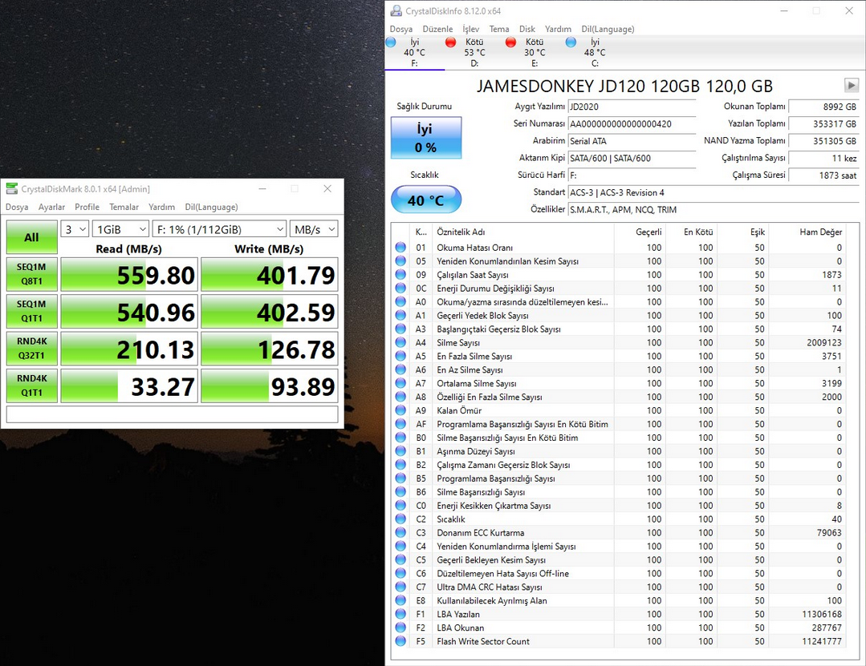
Task: Open the 1GiB test size dropdown
Action: point(120,229)
